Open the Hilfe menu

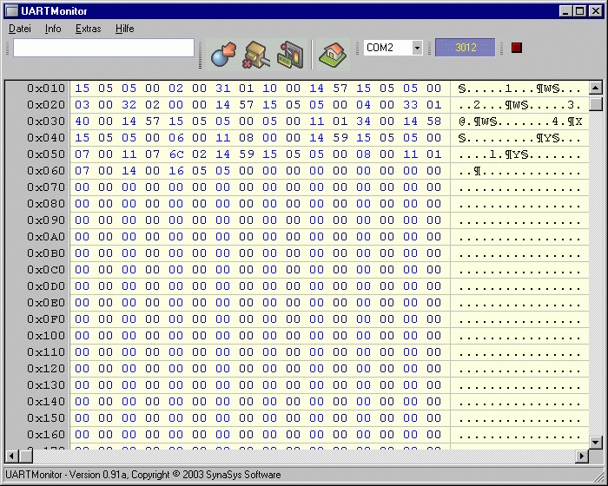pos(124,29)
